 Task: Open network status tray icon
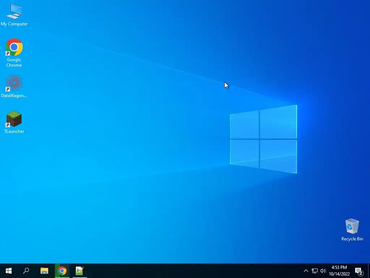point(315,271)
